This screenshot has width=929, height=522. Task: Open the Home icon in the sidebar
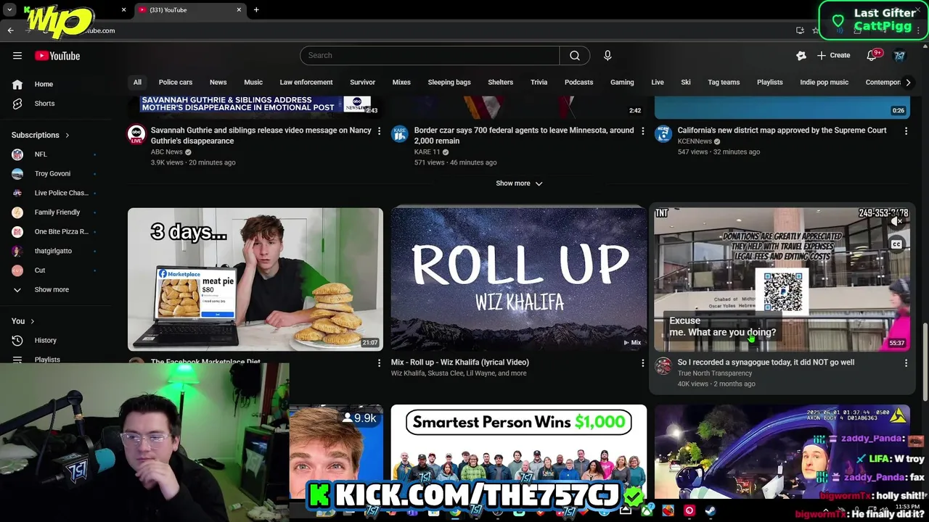pos(17,84)
